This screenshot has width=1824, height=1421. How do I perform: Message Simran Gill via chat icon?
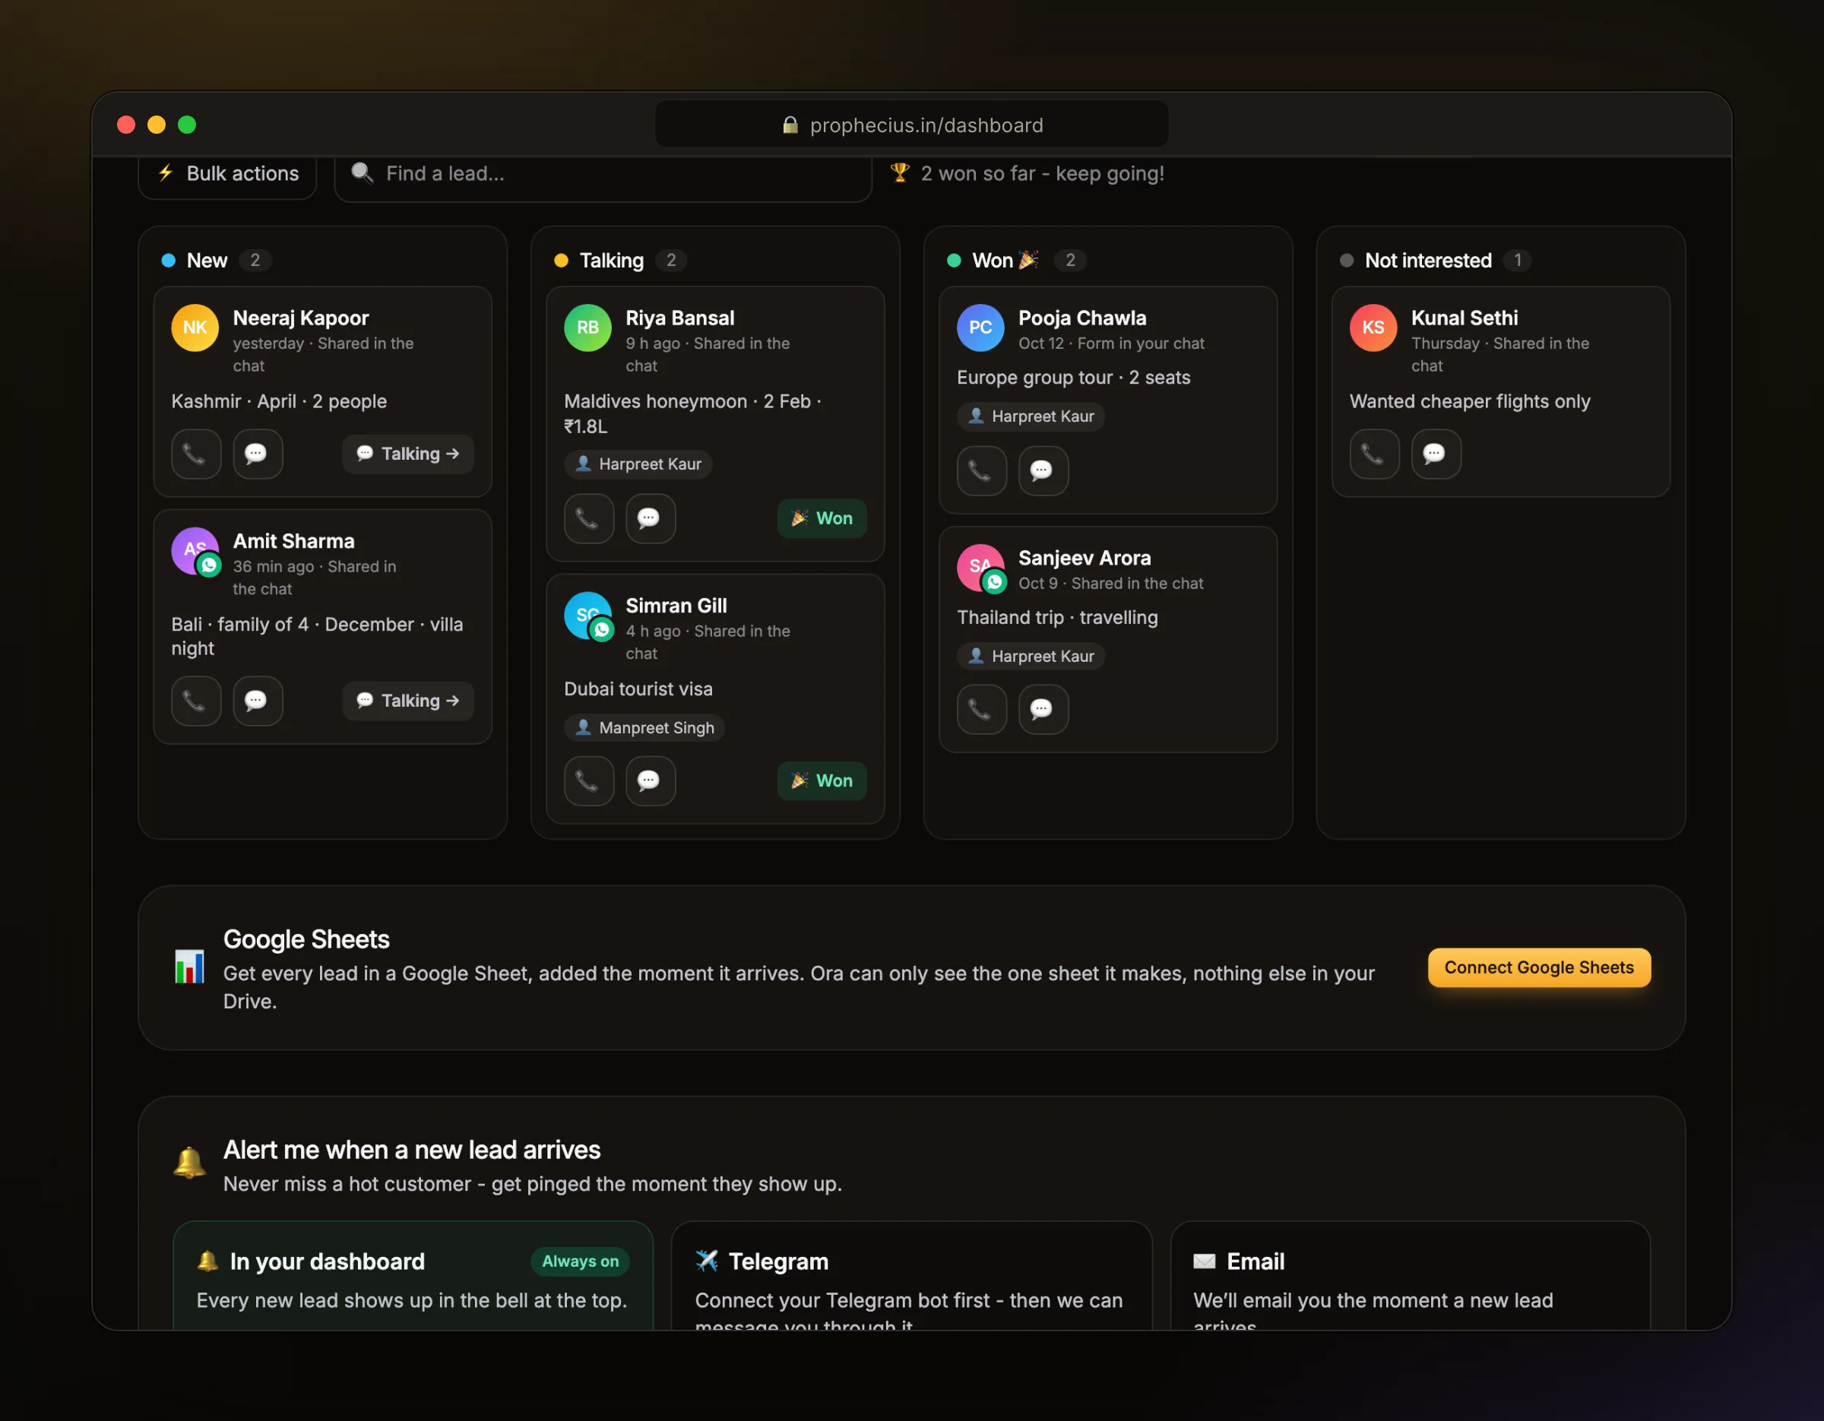(651, 780)
